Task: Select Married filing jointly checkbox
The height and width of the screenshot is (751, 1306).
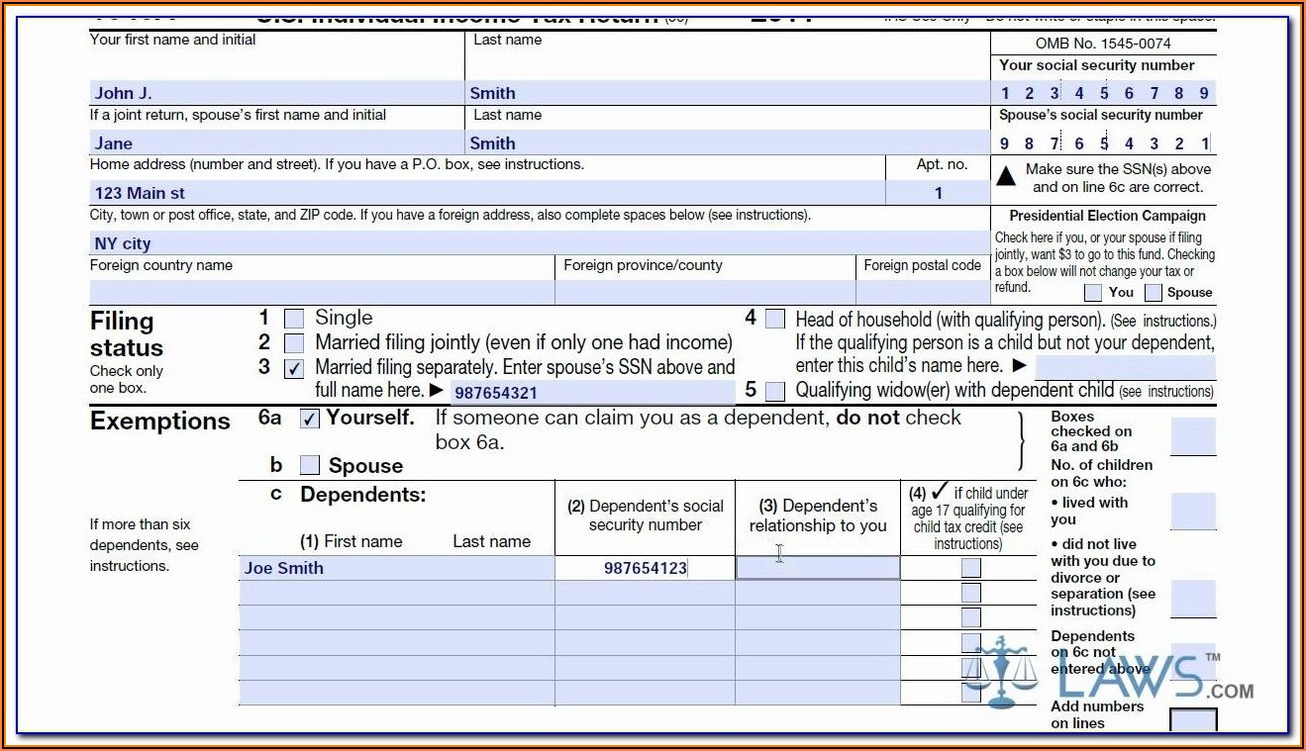Action: (294, 343)
